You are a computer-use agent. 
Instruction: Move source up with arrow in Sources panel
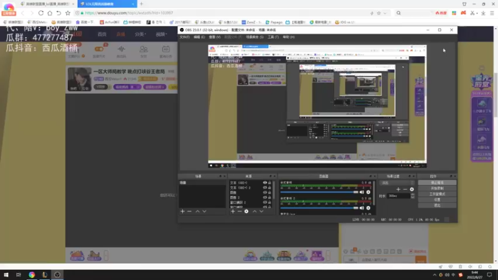[x=255, y=212]
